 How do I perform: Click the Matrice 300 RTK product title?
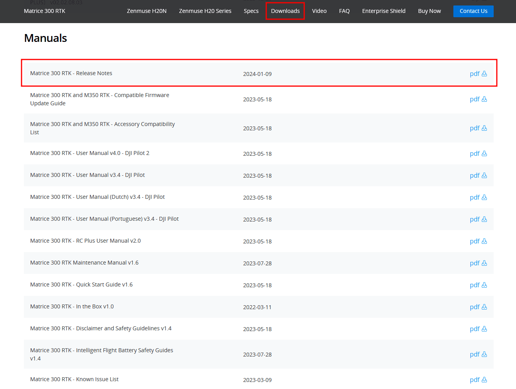coord(45,11)
